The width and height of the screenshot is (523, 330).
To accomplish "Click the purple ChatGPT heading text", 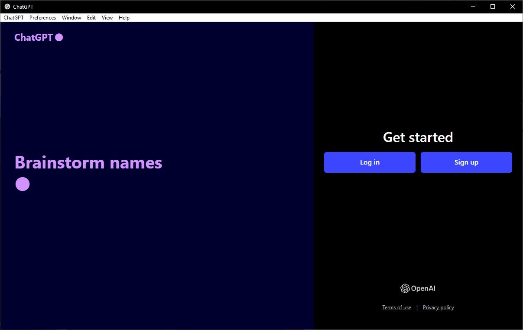I will pyautogui.click(x=33, y=38).
